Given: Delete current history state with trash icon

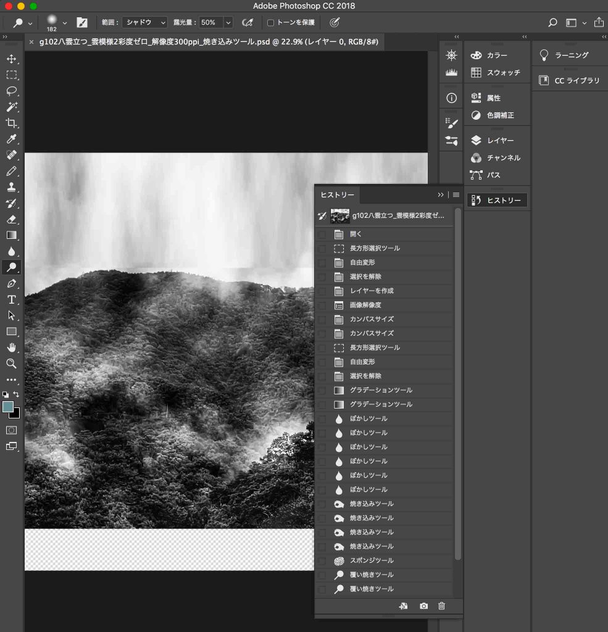Looking at the screenshot, I should pos(441,606).
